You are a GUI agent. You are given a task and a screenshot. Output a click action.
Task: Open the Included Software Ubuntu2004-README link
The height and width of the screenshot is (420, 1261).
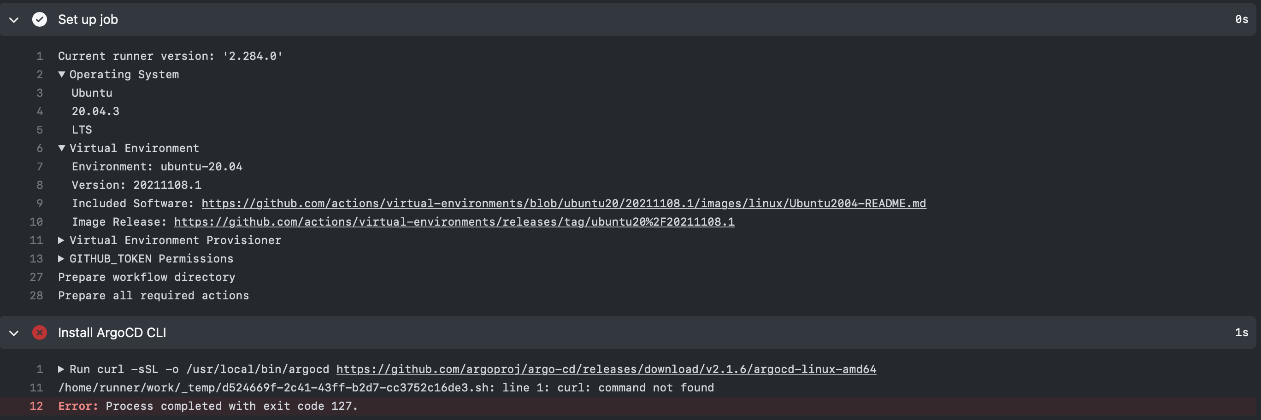tap(563, 204)
